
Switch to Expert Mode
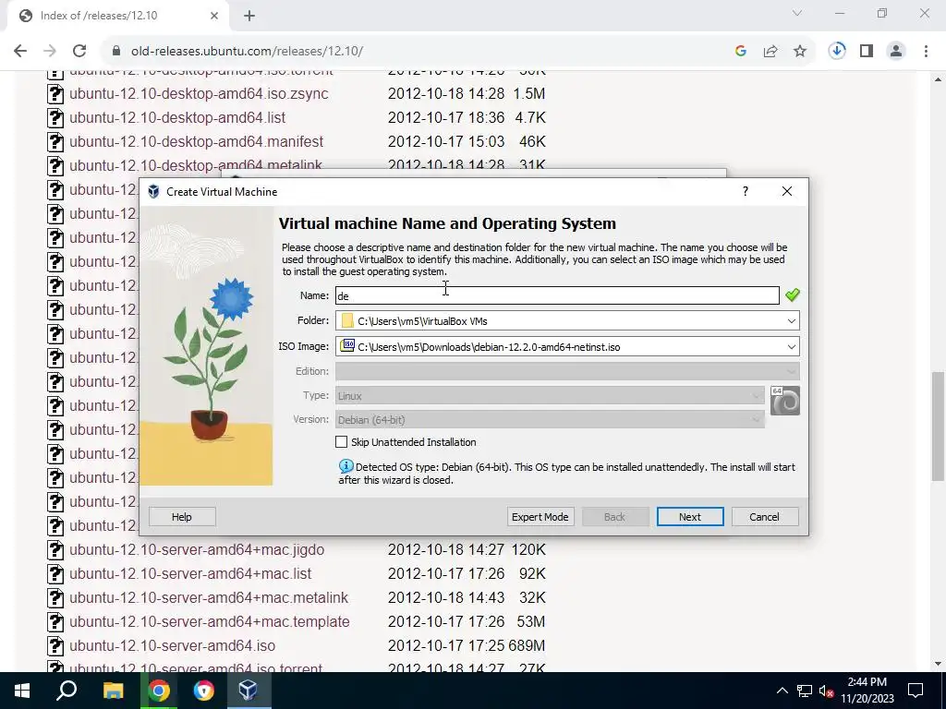[x=540, y=517]
